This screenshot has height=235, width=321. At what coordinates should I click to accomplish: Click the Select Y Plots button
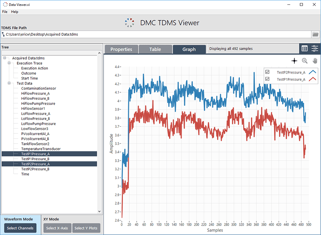click(x=86, y=228)
